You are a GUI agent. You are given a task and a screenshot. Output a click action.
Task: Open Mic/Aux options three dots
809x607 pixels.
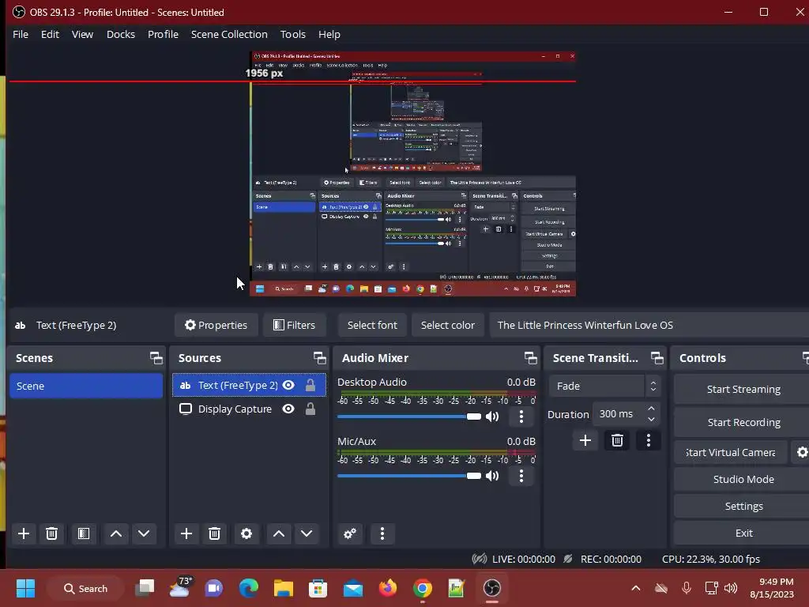(x=521, y=476)
